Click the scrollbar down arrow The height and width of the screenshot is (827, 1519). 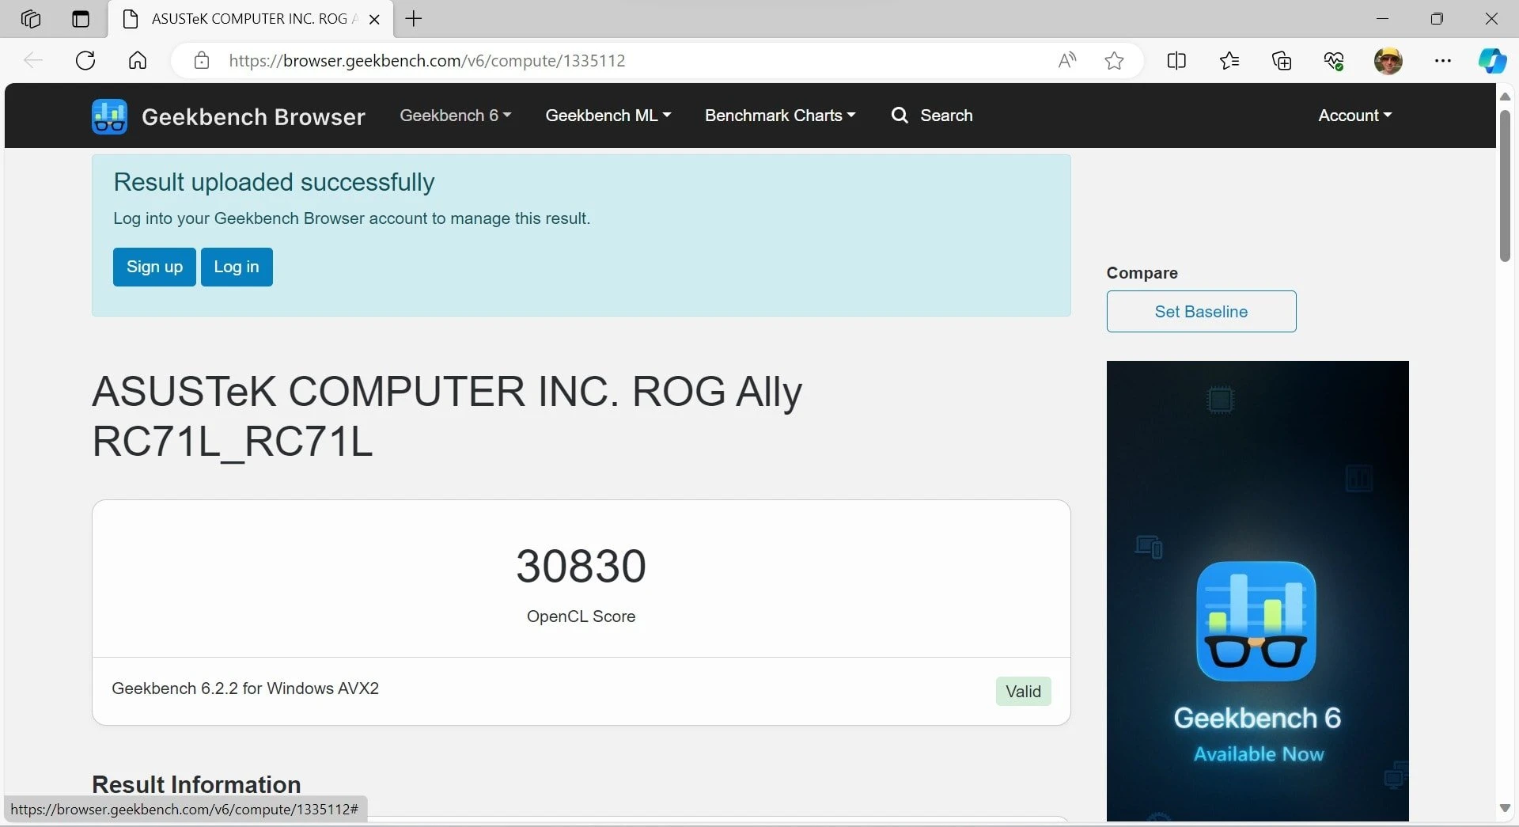coord(1505,808)
